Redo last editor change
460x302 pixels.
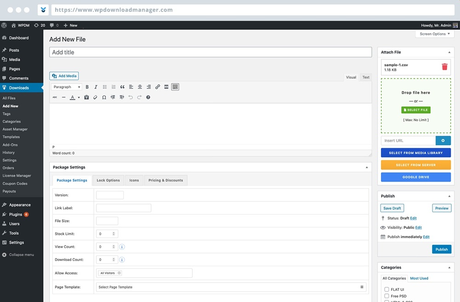(x=139, y=97)
